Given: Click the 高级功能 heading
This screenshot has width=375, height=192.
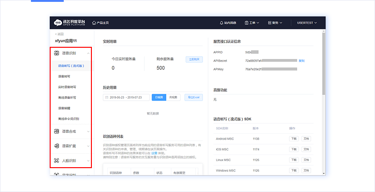Looking at the screenshot, I should (220, 90).
